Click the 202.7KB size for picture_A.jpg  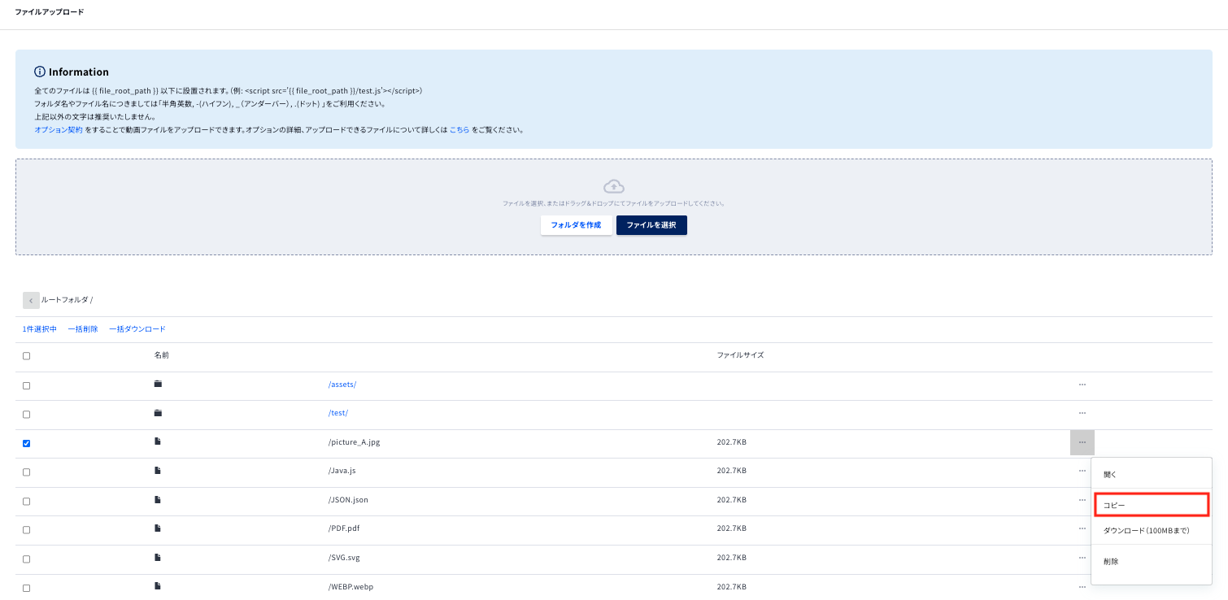point(731,442)
